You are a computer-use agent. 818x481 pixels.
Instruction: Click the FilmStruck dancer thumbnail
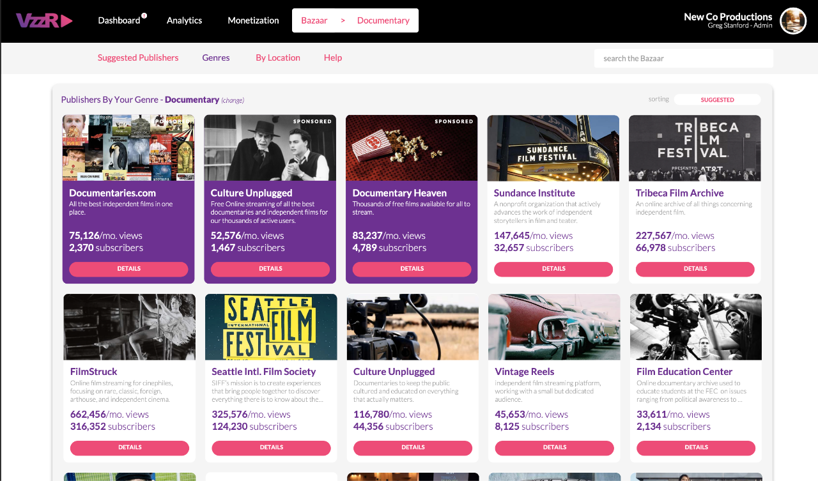pos(130,326)
